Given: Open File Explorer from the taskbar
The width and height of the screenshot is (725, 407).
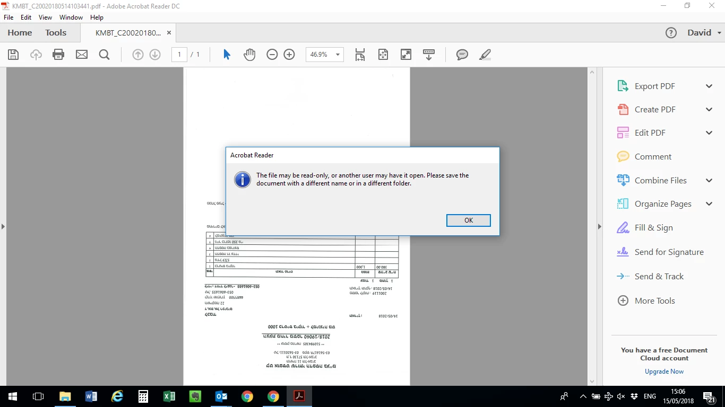Looking at the screenshot, I should pyautogui.click(x=65, y=396).
